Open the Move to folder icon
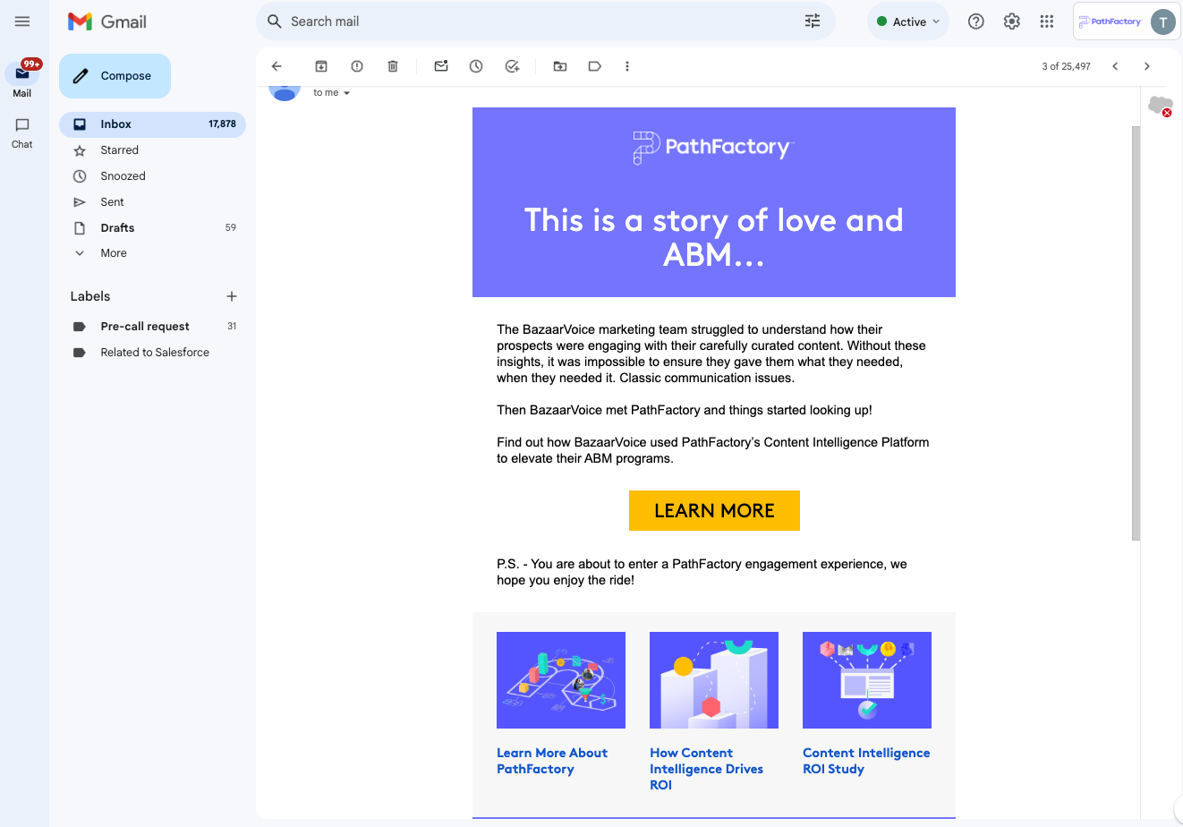 (x=560, y=66)
